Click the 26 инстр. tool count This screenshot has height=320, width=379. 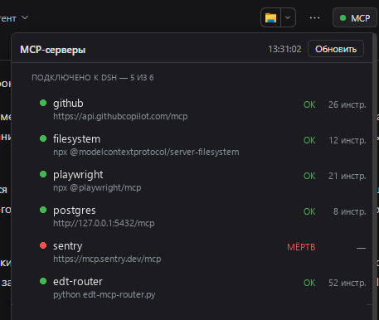click(x=347, y=104)
